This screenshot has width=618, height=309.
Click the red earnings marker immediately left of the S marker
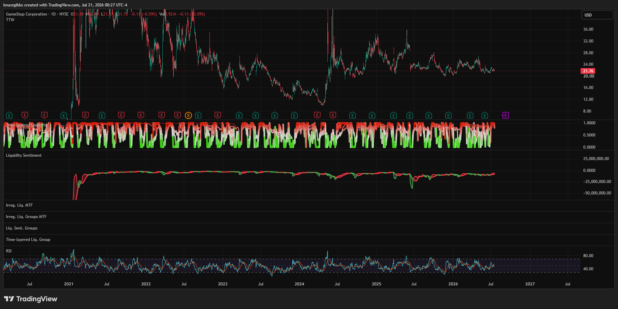click(177, 115)
